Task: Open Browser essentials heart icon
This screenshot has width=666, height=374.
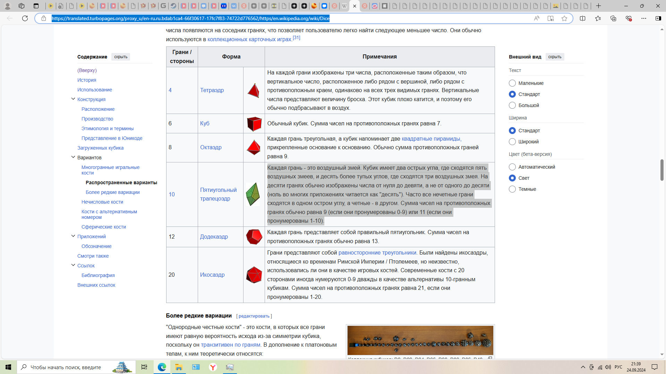Action: pyautogui.click(x=629, y=18)
